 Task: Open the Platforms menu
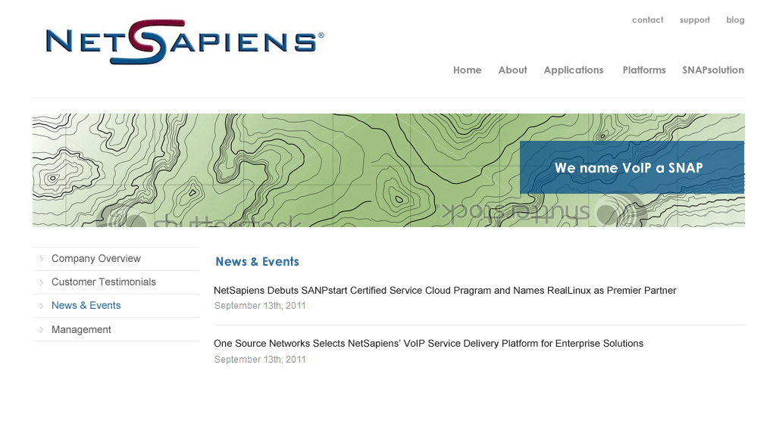(x=644, y=70)
